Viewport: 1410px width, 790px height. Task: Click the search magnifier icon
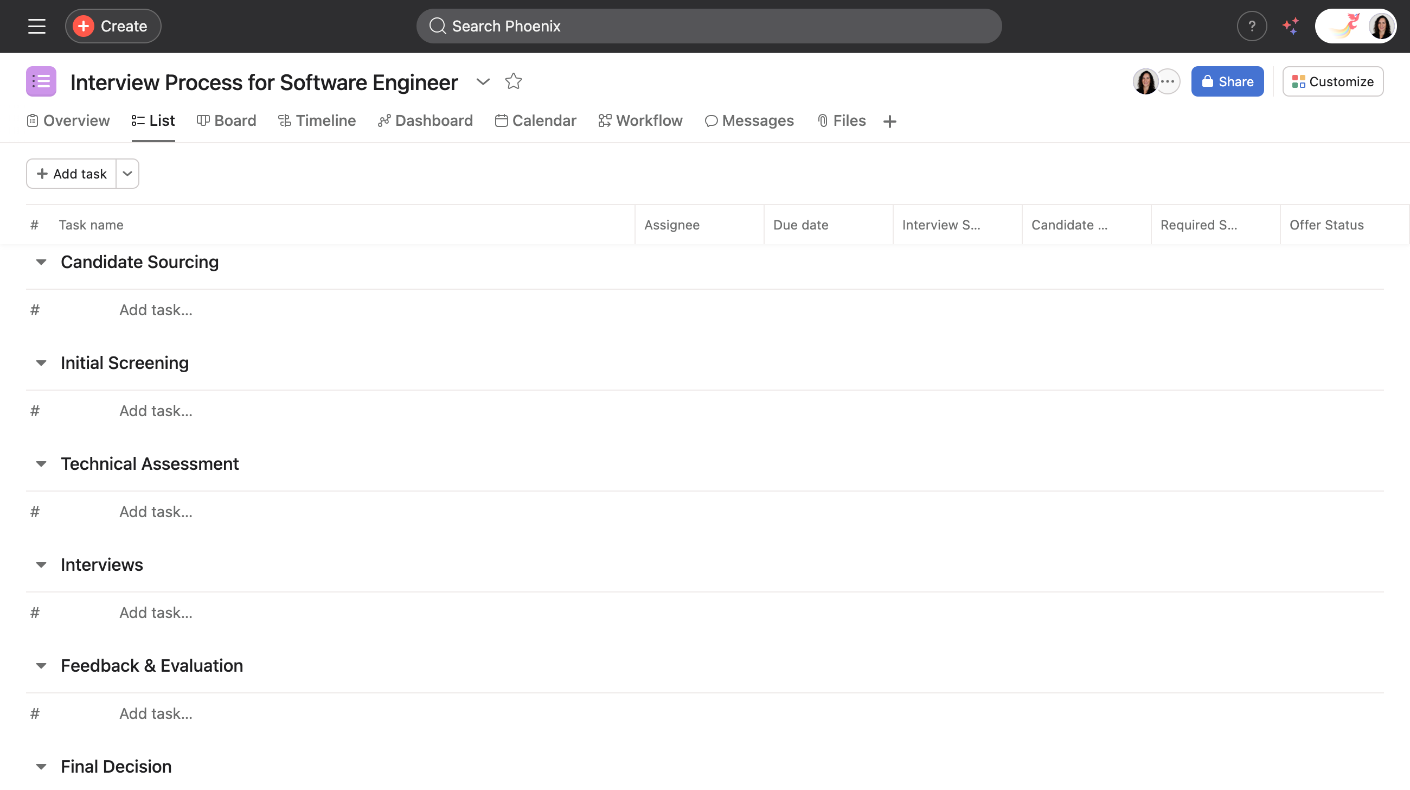coord(437,26)
